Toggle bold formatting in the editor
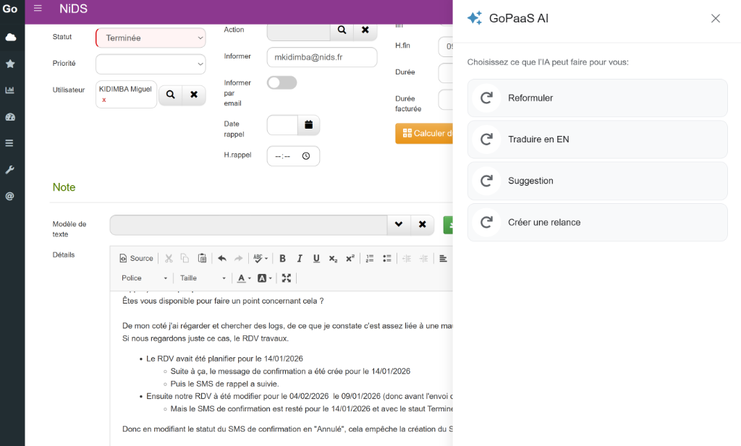This screenshot has width=741, height=446. tap(282, 259)
